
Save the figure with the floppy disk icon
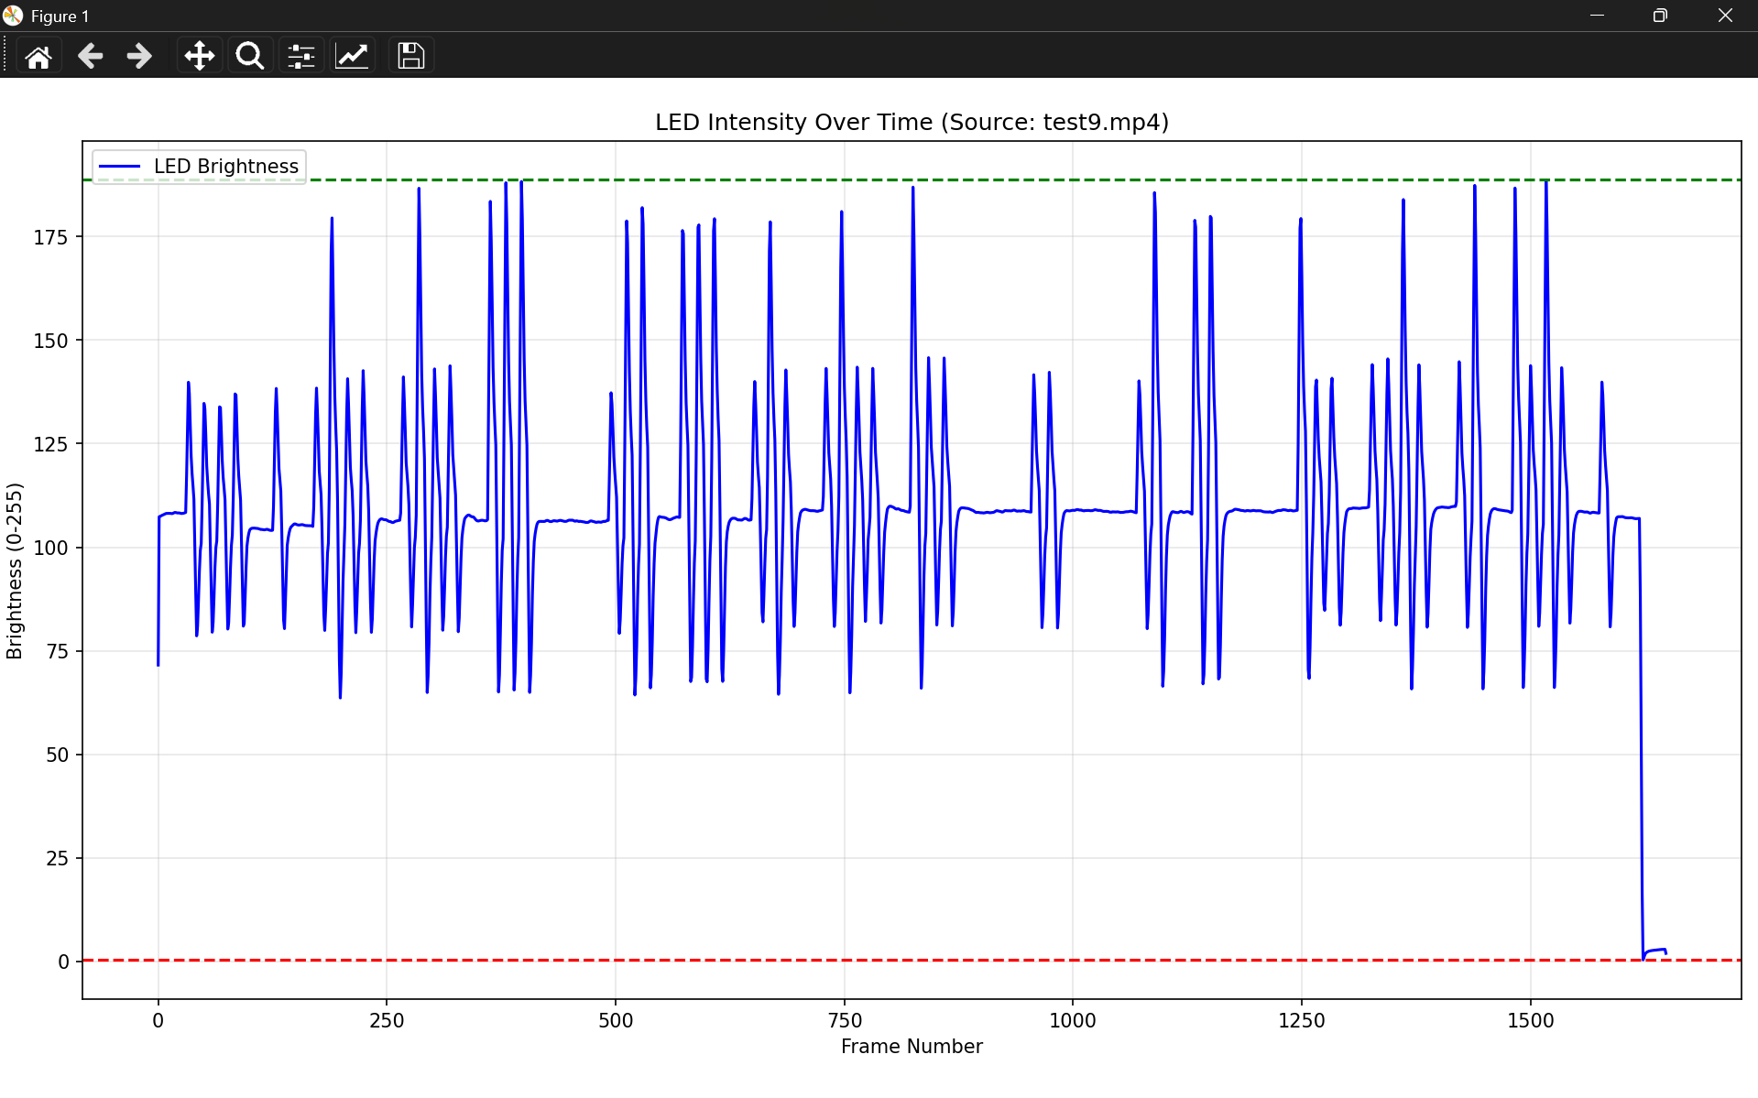410,57
